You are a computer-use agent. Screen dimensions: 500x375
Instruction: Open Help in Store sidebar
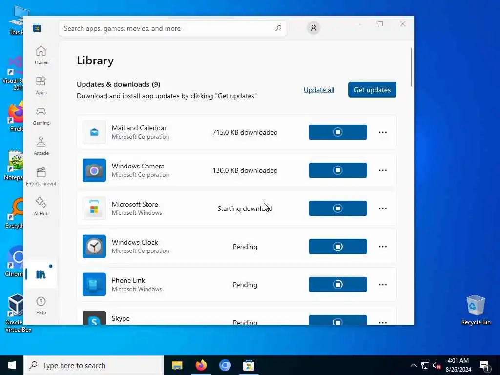click(x=41, y=306)
